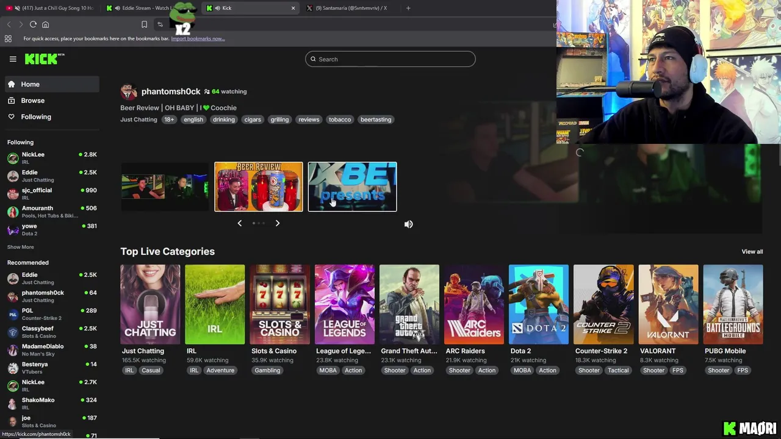Screen dimensions: 781x439
Task: Click Gambling tag under Slots & Casino
Action: click(268, 370)
